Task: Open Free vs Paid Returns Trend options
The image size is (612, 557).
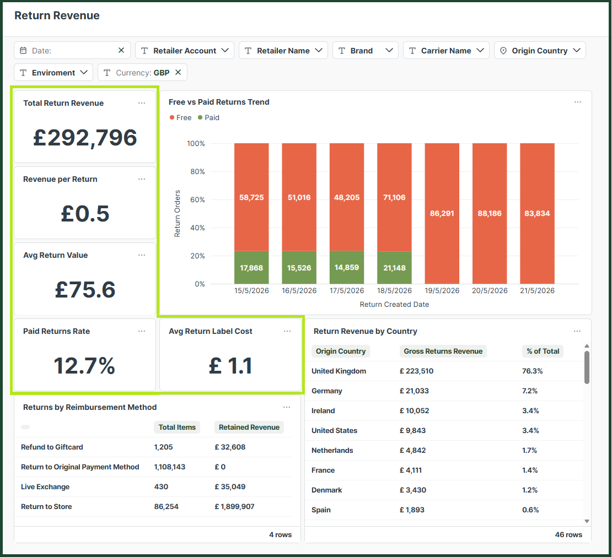Action: [x=578, y=102]
